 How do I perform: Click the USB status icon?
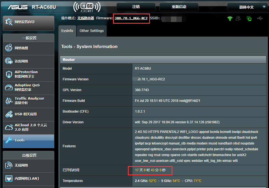coord(260,18)
